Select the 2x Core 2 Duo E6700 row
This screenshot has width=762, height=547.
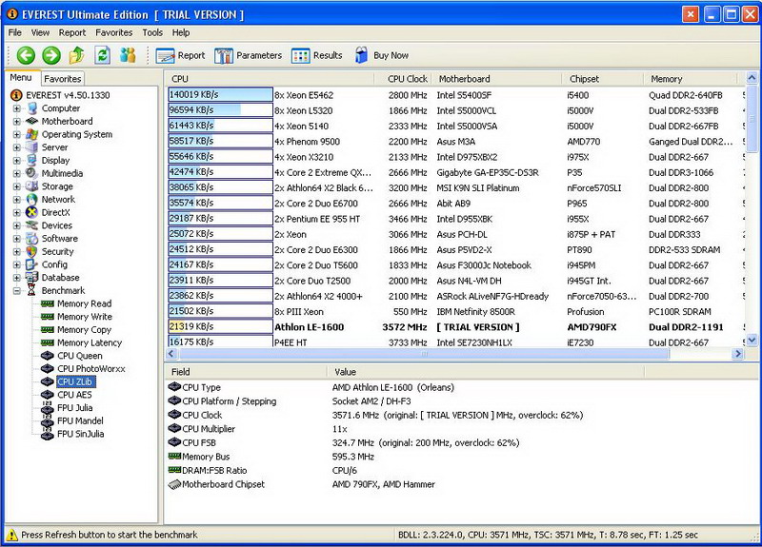[x=454, y=204]
